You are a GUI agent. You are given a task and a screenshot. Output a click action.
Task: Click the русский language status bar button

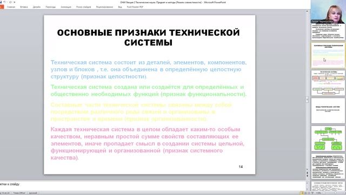[x=33, y=193]
